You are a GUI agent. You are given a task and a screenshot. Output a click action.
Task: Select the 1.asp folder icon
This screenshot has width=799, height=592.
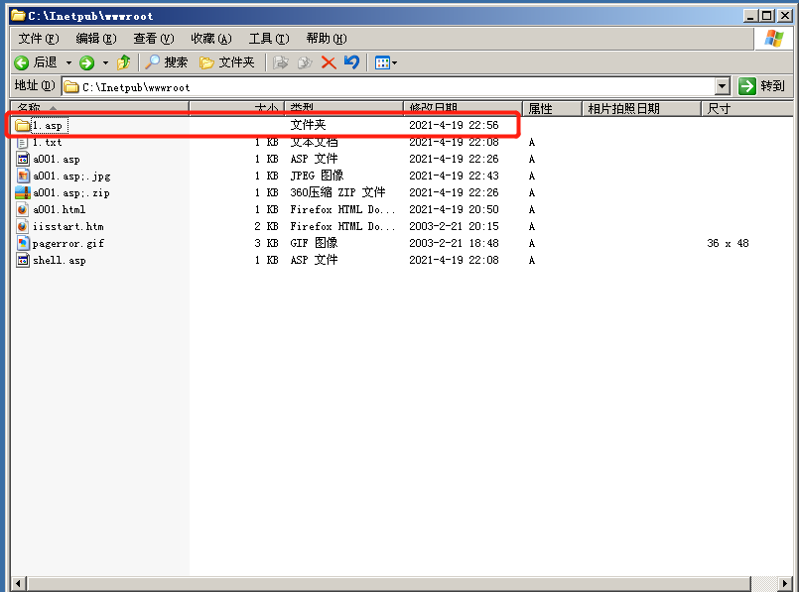23,125
